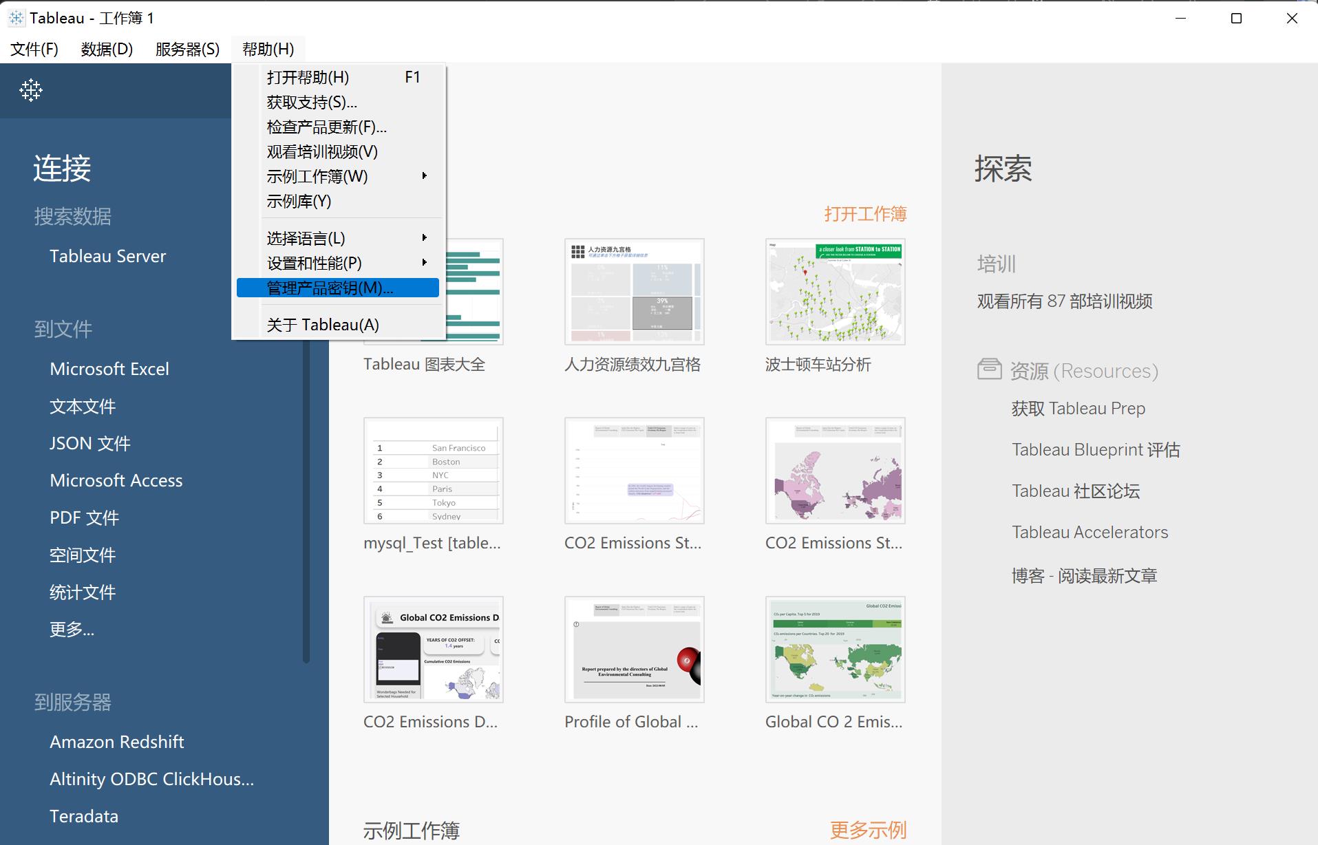Expand the 设置和性能(P) submenu
Viewport: 1318px width, 845px height.
tap(338, 263)
